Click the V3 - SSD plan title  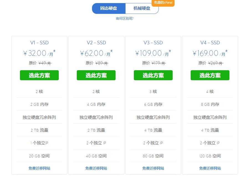tap(153, 43)
